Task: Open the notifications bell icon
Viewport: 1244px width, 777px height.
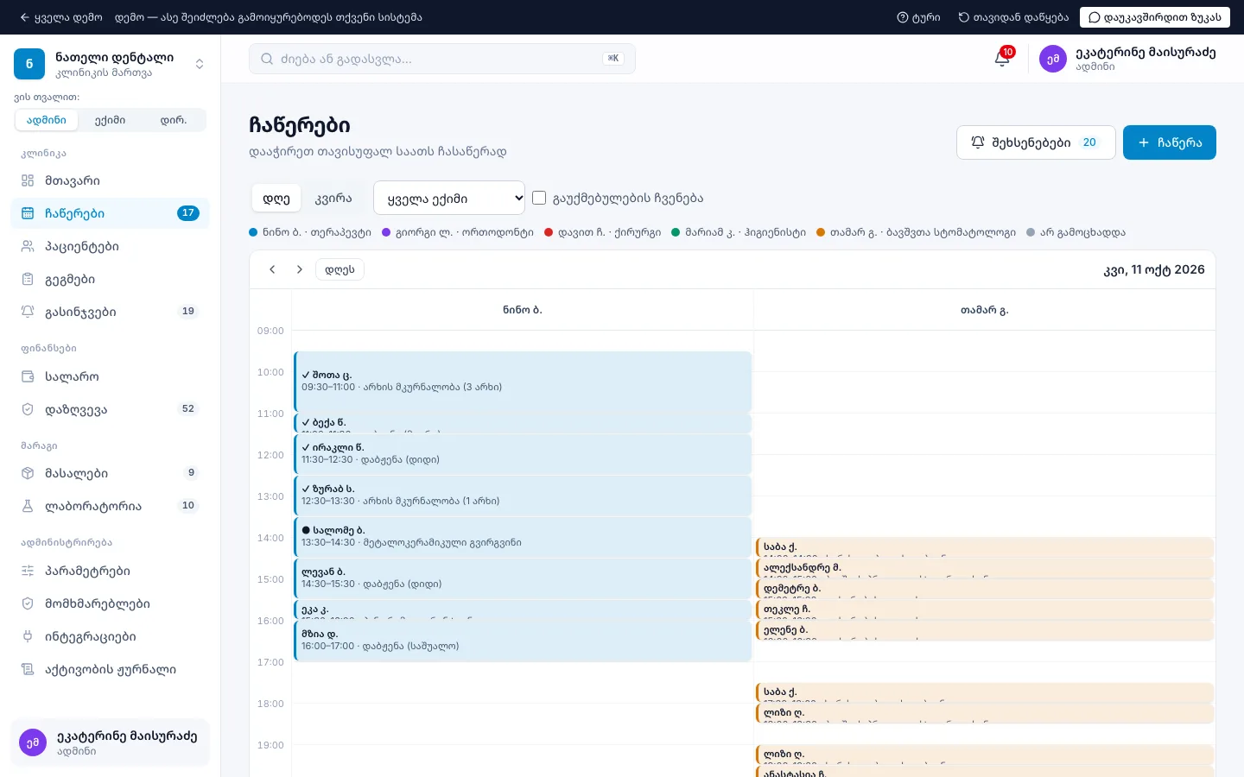Action: pyautogui.click(x=1002, y=59)
